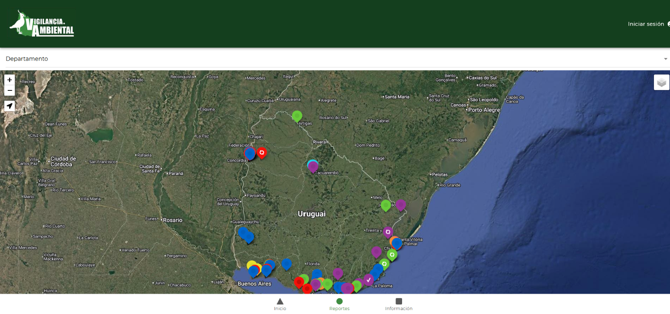The image size is (670, 314).
Task: Zoom in on the map
Action: (x=10, y=80)
